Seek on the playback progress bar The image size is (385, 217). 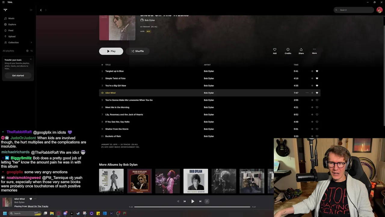[x=192, y=207]
